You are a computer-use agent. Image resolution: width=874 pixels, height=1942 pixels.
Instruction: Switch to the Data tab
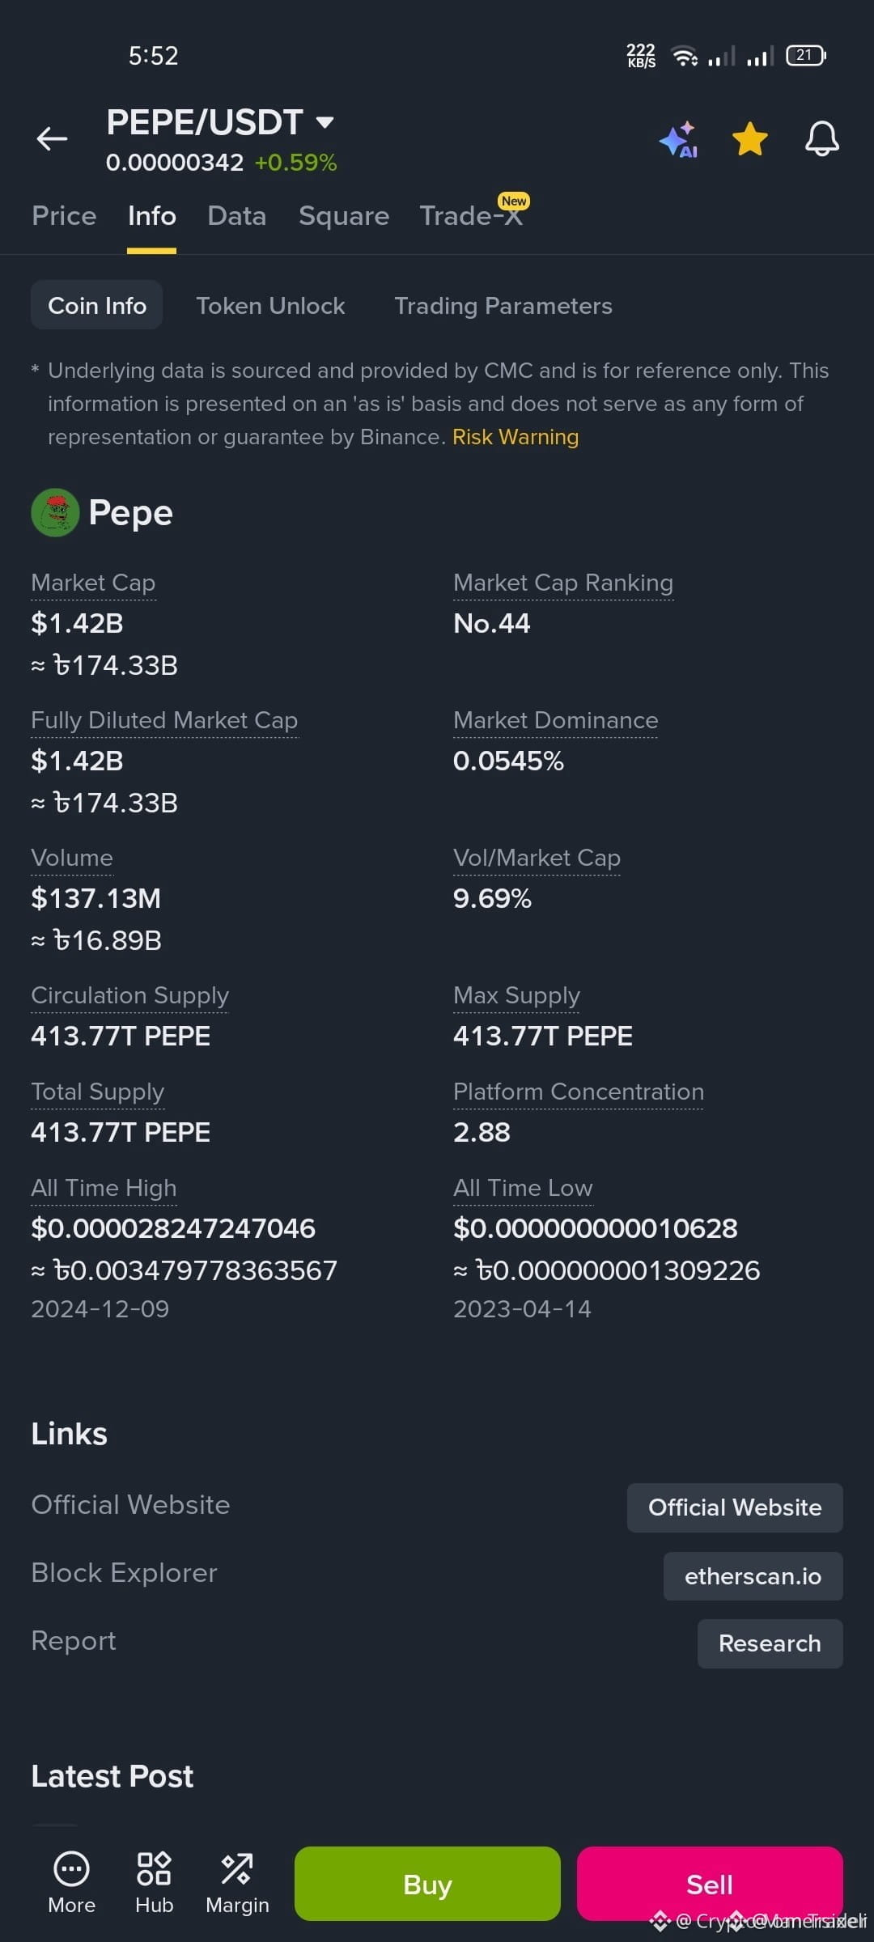[x=236, y=216]
